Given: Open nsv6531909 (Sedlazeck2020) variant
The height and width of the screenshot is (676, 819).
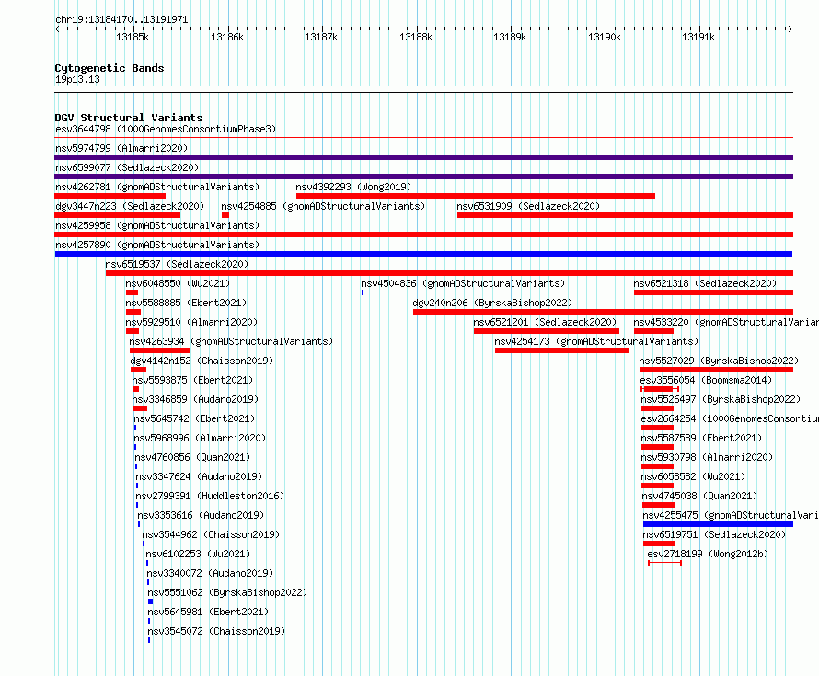Looking at the screenshot, I should coord(528,206).
